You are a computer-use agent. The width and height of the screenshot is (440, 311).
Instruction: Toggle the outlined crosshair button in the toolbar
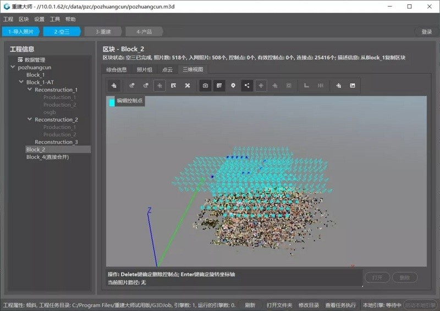pyautogui.click(x=159, y=86)
